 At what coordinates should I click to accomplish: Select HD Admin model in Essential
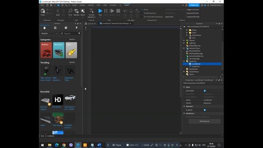[x=58, y=101]
